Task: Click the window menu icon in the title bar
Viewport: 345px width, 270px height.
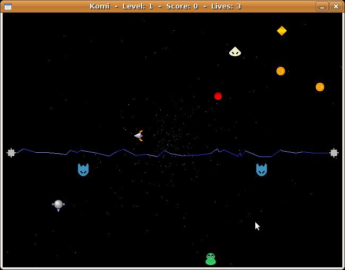Action: pos(8,6)
